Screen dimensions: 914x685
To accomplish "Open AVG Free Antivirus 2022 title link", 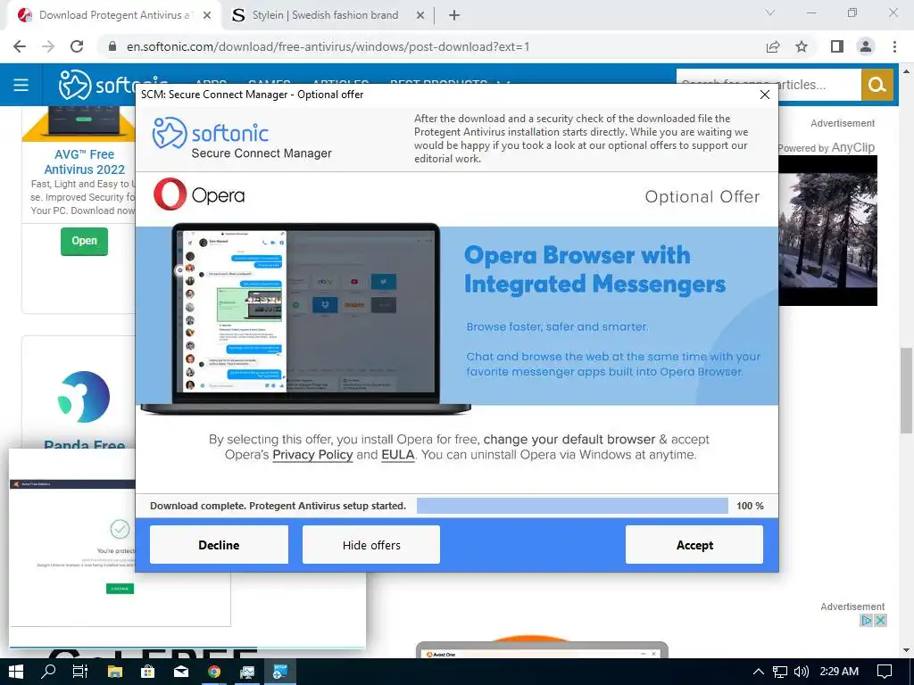I will pyautogui.click(x=84, y=162).
